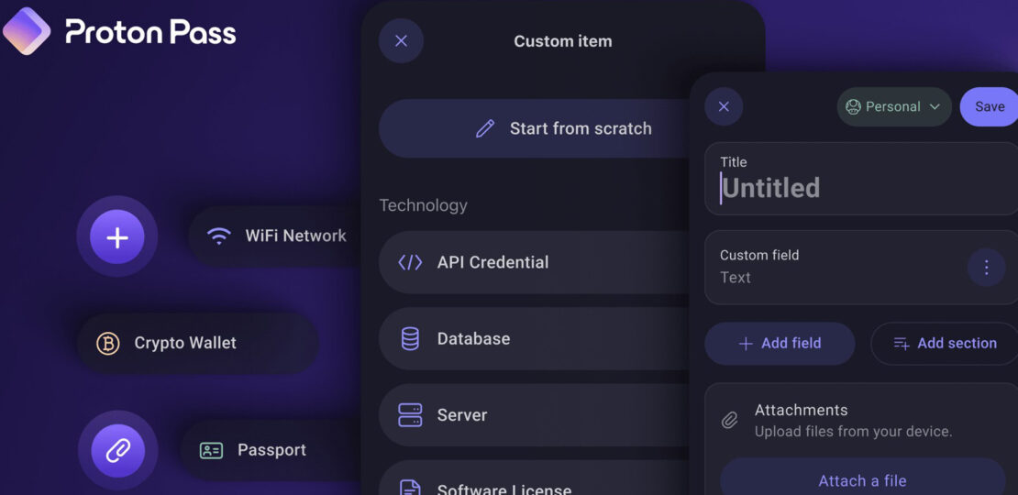Click 'Upload files from your device.' text
This screenshot has width=1018, height=495.
853,432
